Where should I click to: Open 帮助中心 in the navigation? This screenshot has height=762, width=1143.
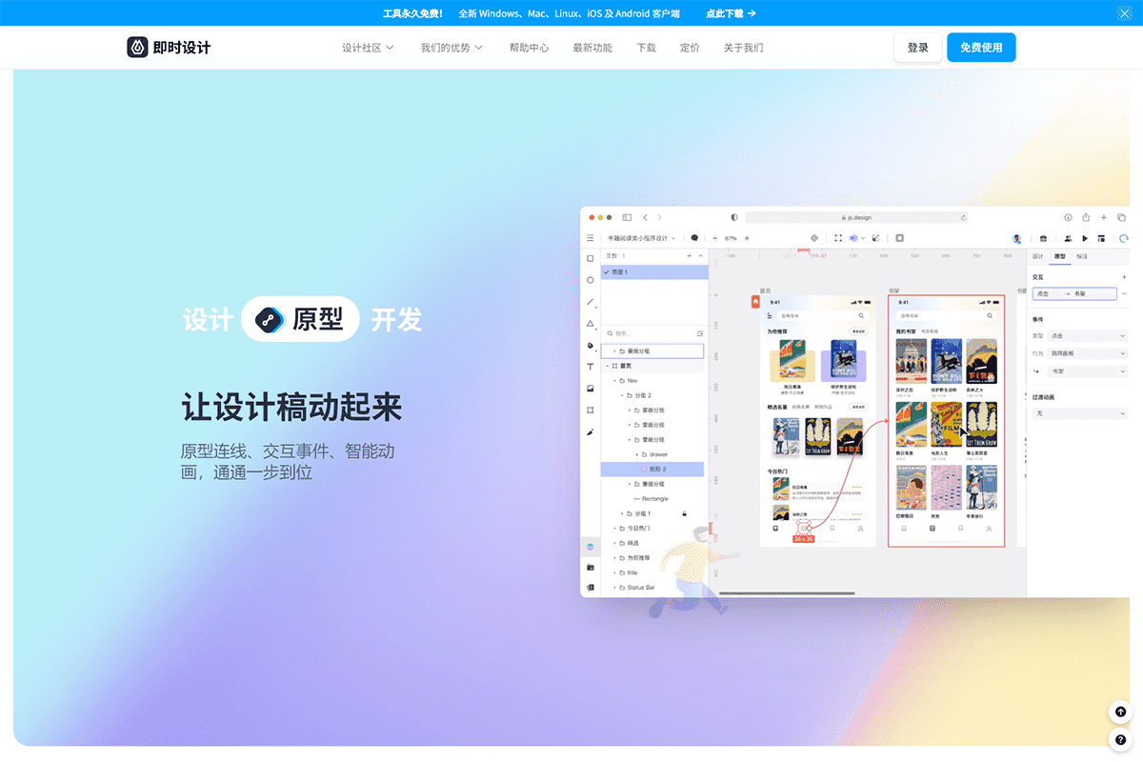coord(529,48)
